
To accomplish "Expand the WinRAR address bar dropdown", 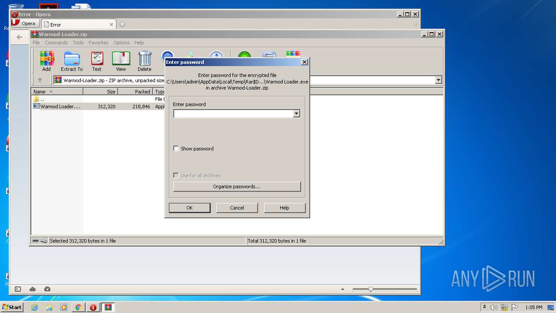I will [438, 80].
